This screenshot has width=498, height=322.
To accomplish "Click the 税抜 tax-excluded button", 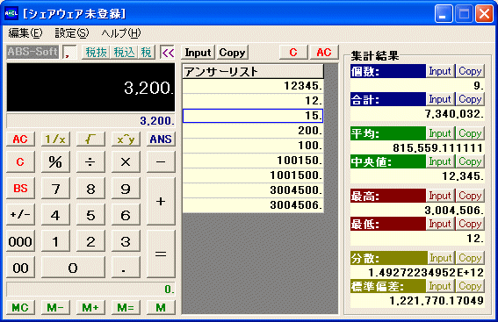I will [96, 53].
